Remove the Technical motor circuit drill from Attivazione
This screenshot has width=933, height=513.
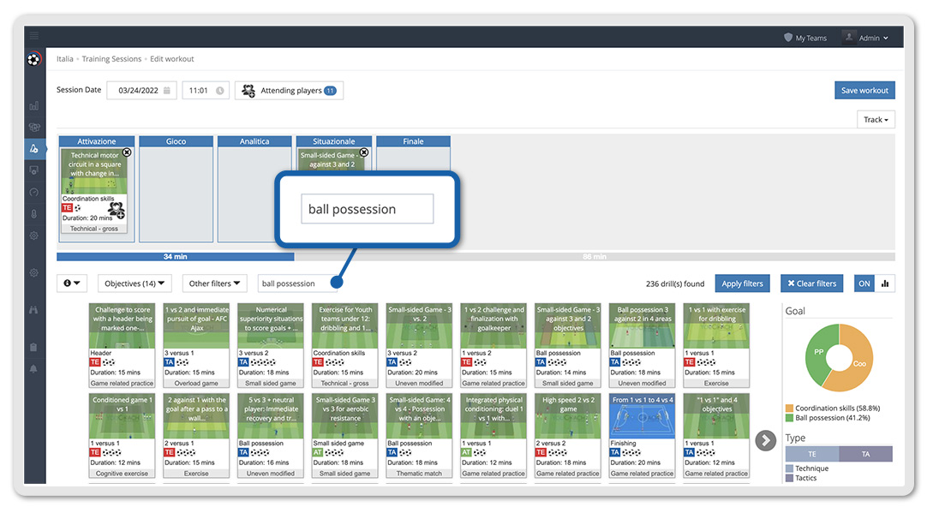click(x=127, y=152)
